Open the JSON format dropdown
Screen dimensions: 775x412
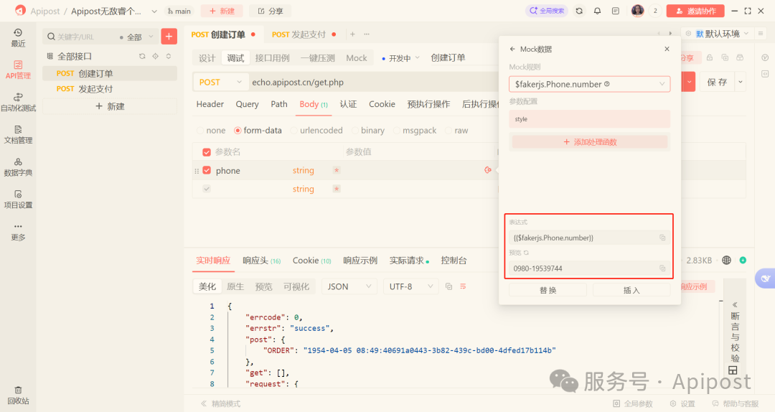[x=349, y=286]
